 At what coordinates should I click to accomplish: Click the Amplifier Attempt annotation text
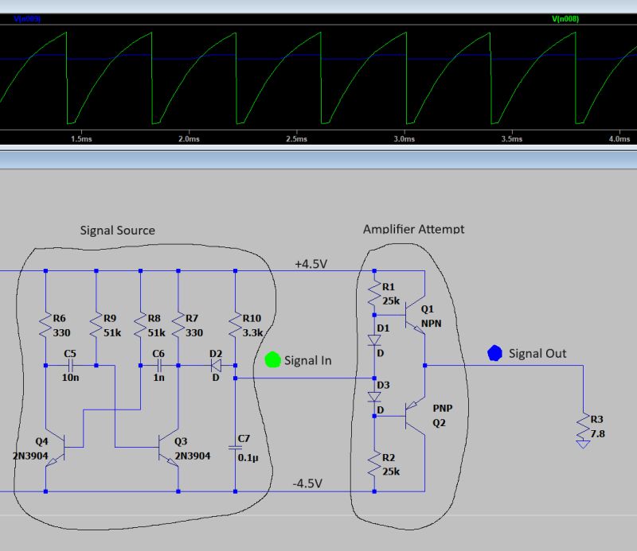pos(414,228)
